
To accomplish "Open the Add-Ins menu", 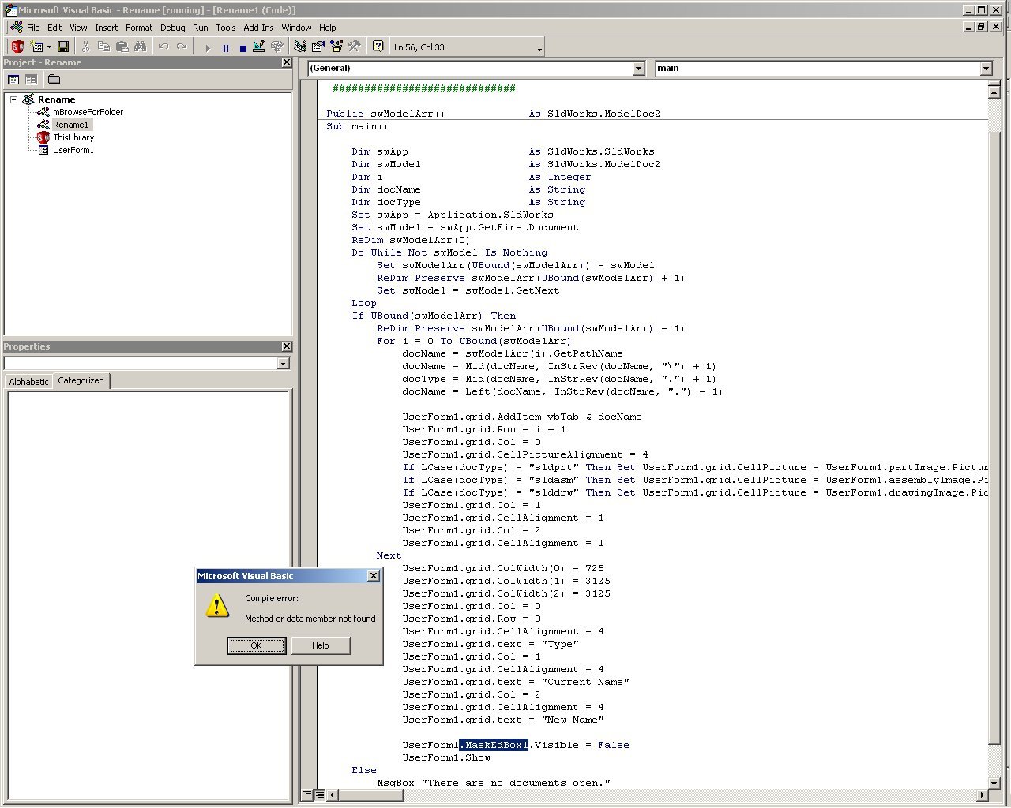I will coord(258,28).
